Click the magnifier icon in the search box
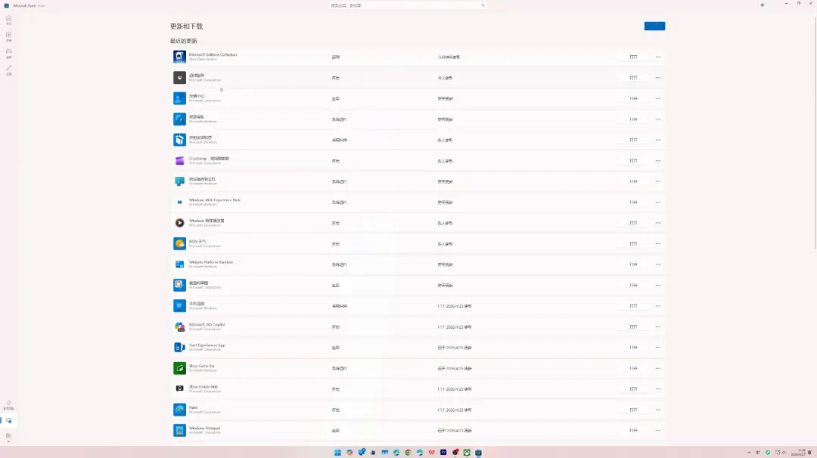The image size is (817, 458). 483,5
